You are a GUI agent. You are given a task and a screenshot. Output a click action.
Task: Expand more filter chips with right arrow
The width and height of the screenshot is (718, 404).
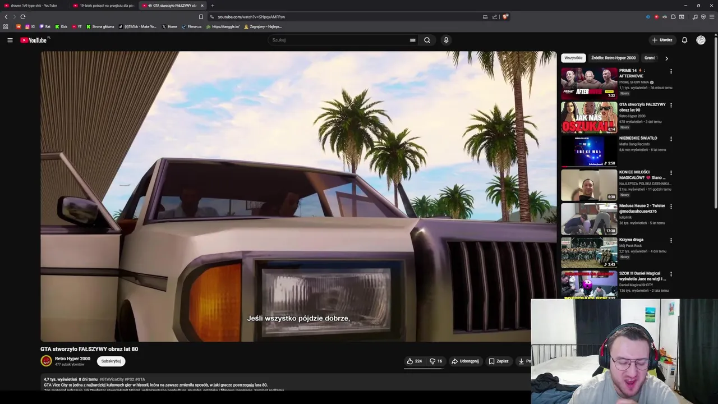666,58
